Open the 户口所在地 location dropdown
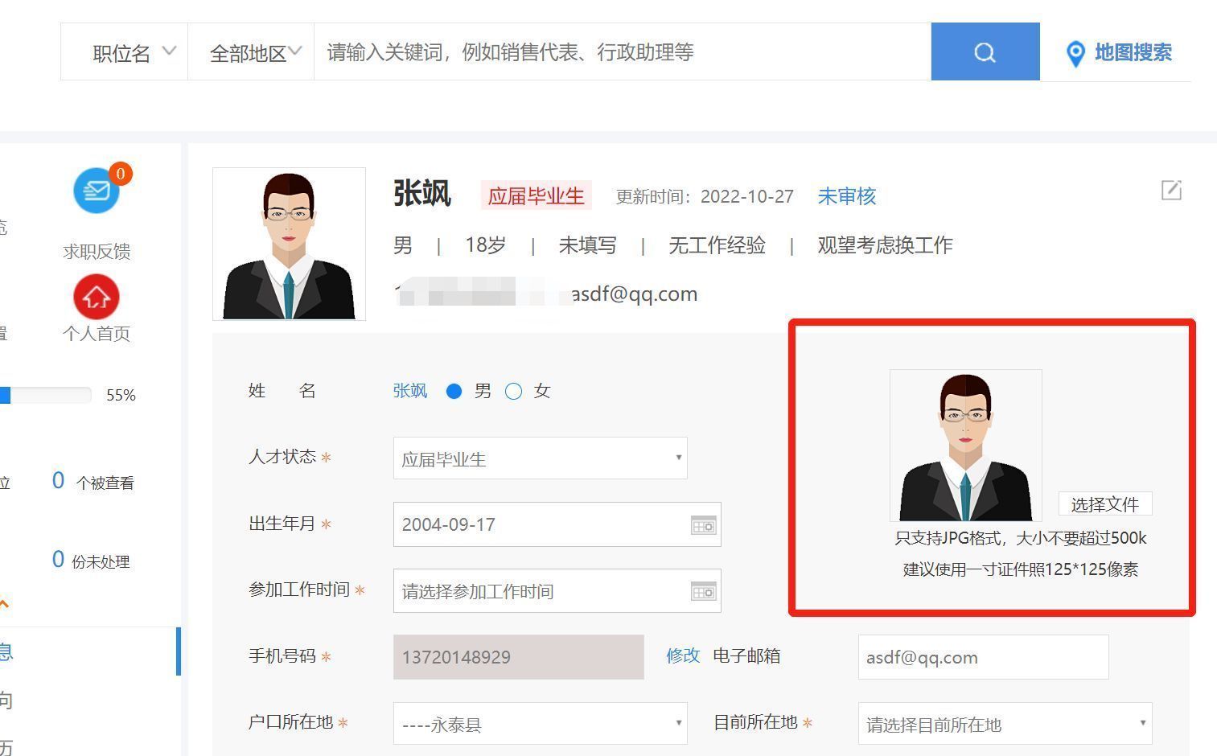This screenshot has height=756, width=1217. 678,723
